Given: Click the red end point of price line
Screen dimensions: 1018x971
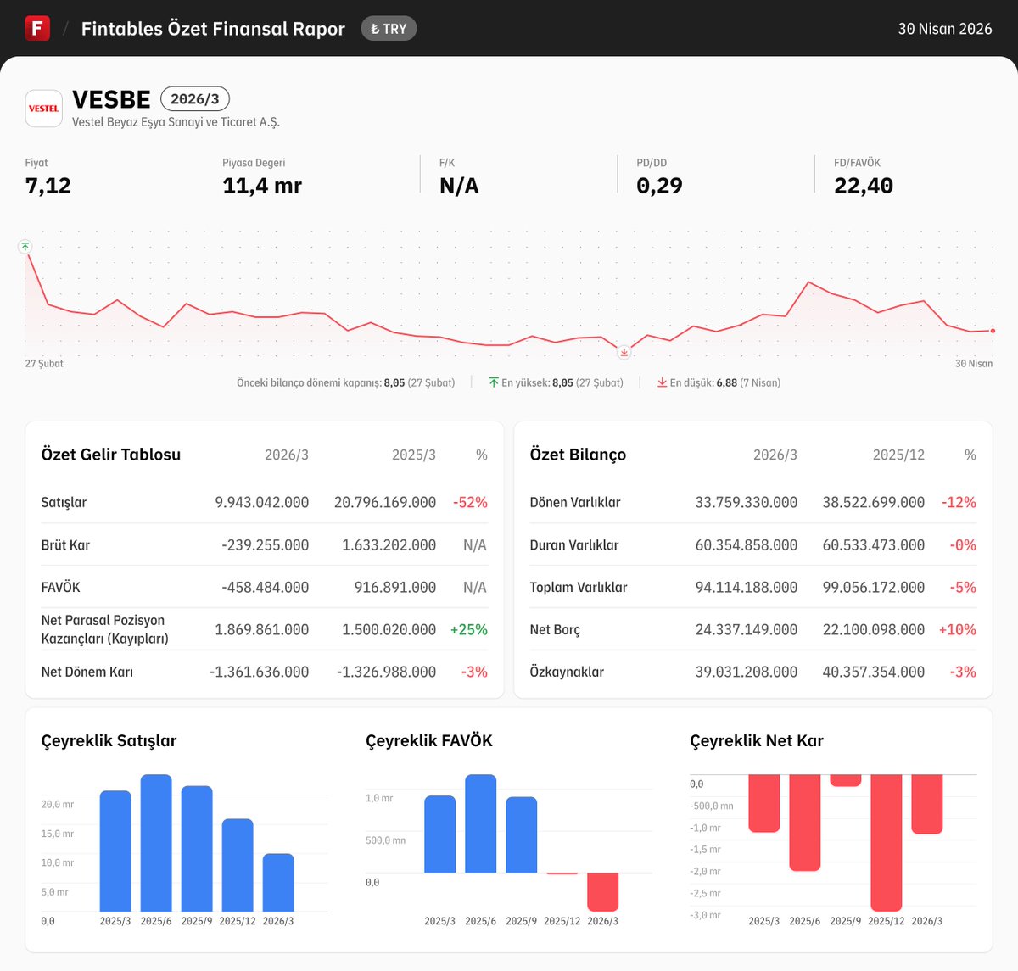Looking at the screenshot, I should pos(993,331).
